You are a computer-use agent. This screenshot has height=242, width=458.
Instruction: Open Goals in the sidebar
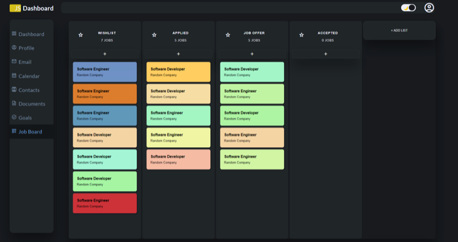tap(31, 118)
